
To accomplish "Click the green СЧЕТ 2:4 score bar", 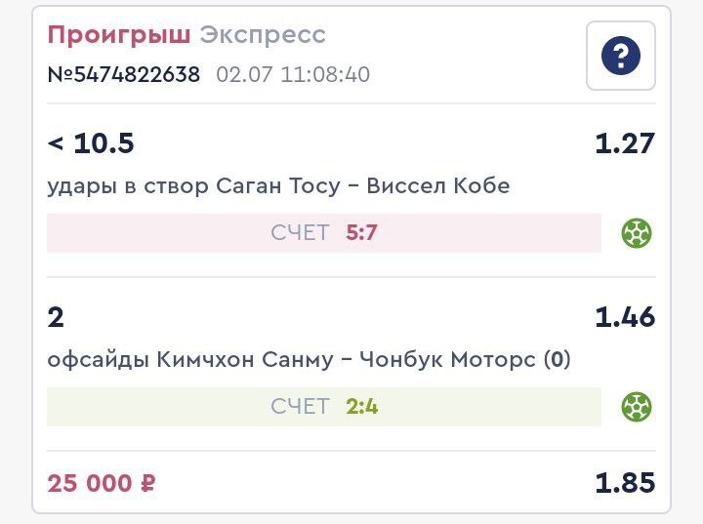I will click(324, 407).
